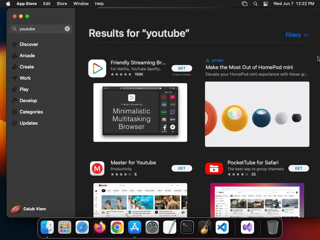The image size is (320, 240).
Task: Click the date and time in the menu bar
Action: (294, 3)
